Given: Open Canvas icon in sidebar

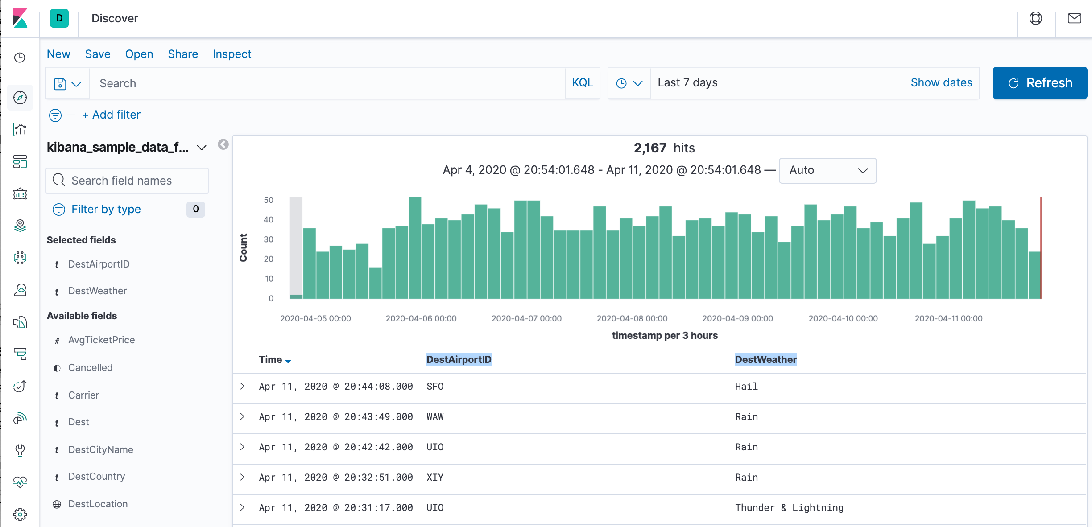Looking at the screenshot, I should point(20,194).
